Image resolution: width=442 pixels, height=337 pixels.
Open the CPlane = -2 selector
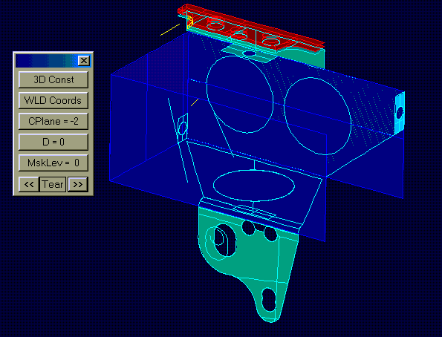click(x=53, y=121)
